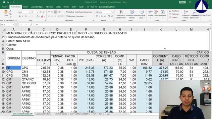This screenshot has width=212, height=119.
Task: Activate the format painter brush
Action: [10, 17]
